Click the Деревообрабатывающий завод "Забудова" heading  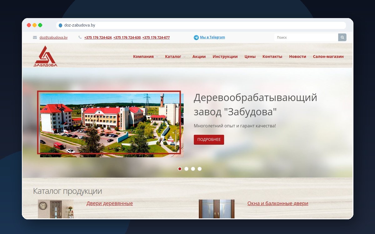tap(255, 105)
